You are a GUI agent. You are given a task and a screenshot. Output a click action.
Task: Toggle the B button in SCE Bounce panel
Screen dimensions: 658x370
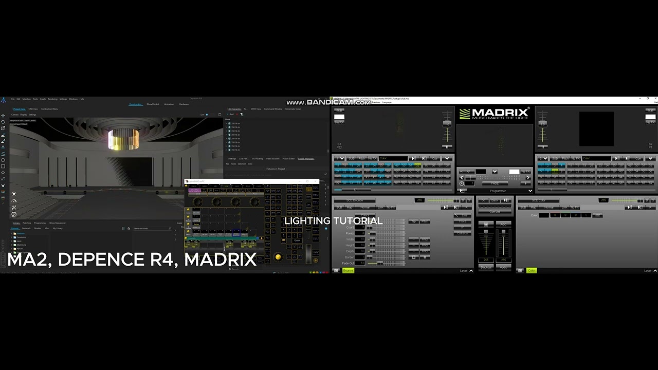click(463, 200)
